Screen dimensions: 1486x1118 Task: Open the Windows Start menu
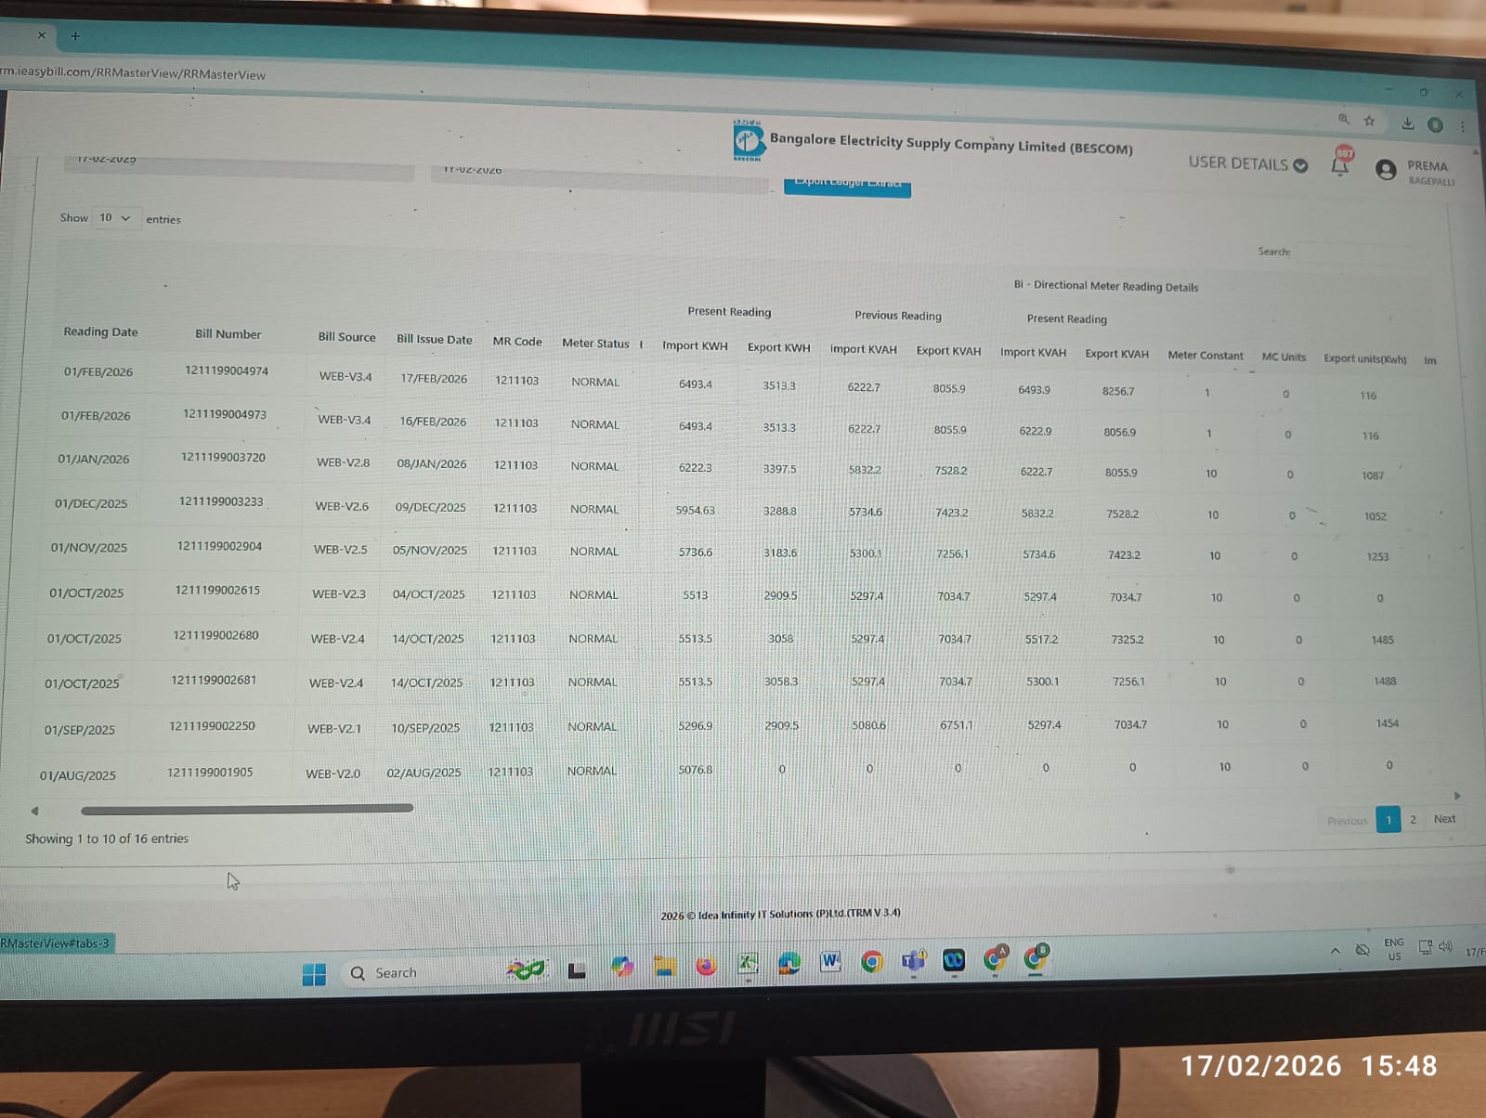pos(314,974)
